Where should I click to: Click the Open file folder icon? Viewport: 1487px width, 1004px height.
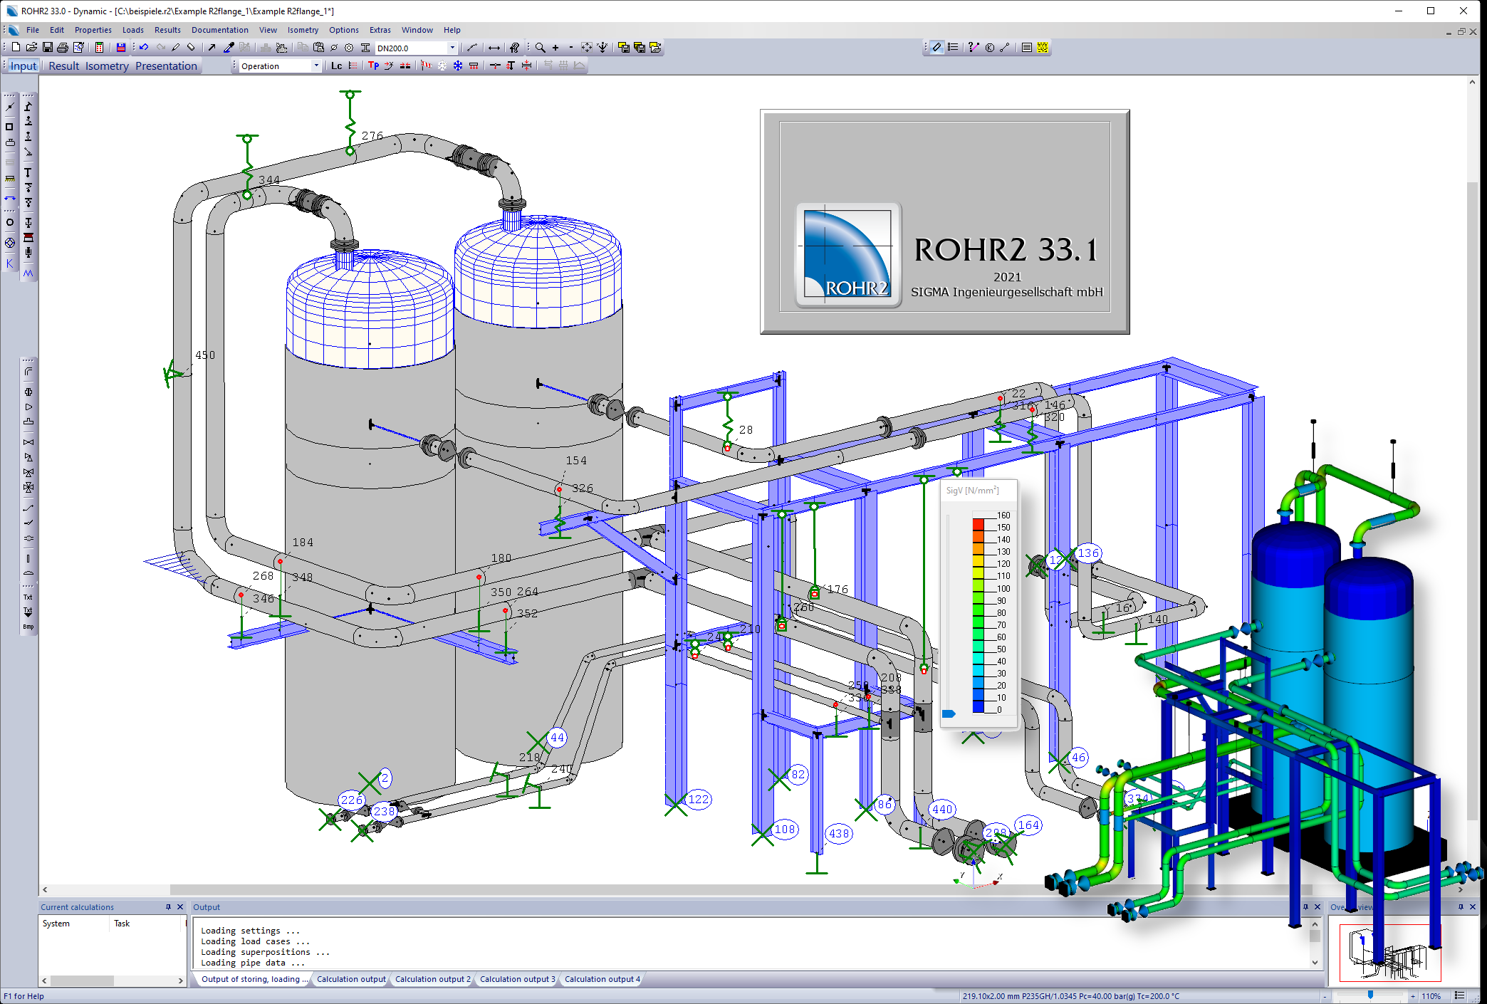click(31, 48)
